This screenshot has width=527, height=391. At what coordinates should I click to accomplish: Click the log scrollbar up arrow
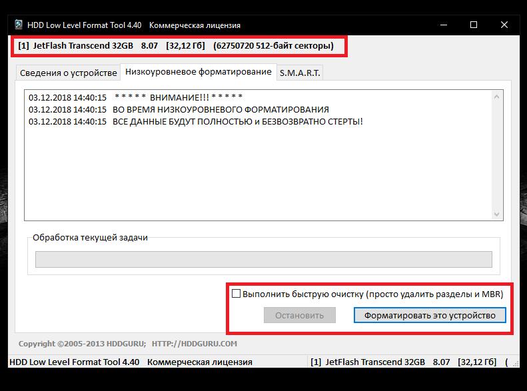(497, 97)
